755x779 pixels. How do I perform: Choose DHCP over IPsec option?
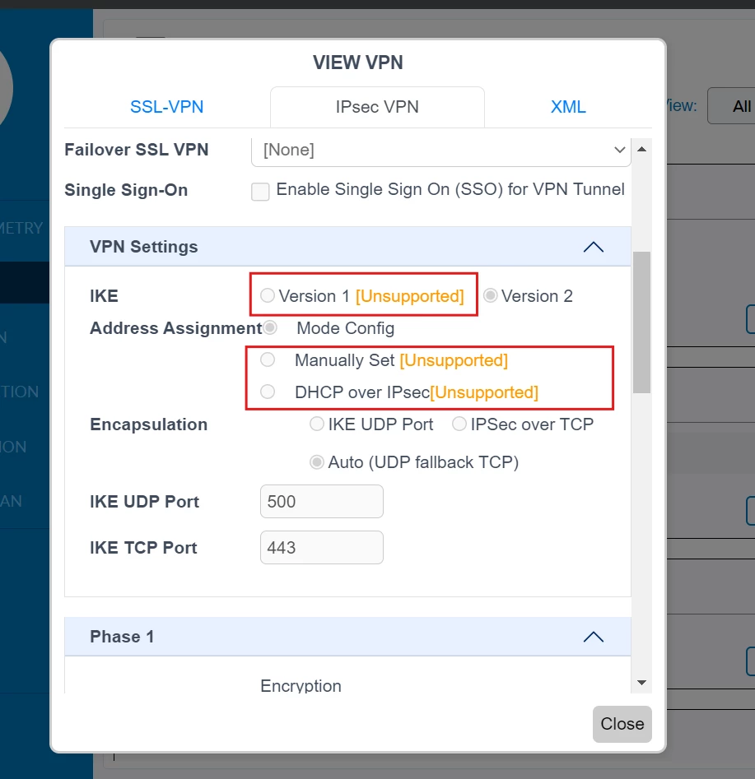tap(268, 392)
